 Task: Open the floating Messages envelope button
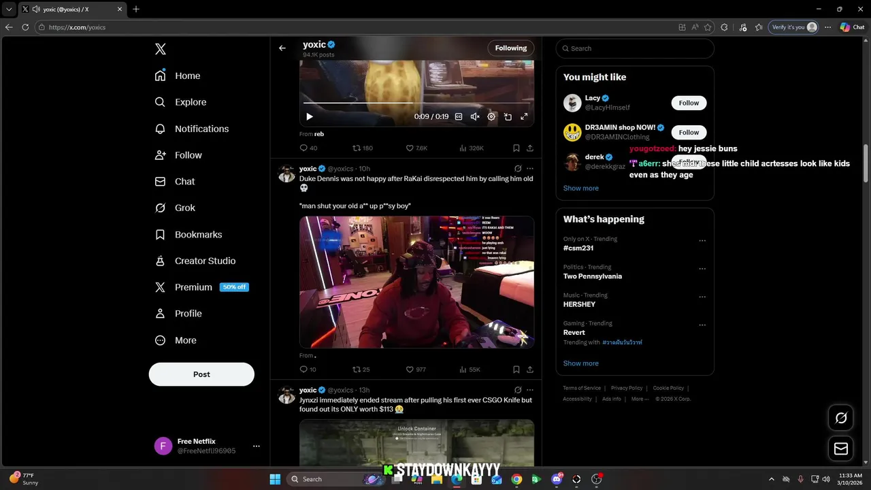[841, 448]
